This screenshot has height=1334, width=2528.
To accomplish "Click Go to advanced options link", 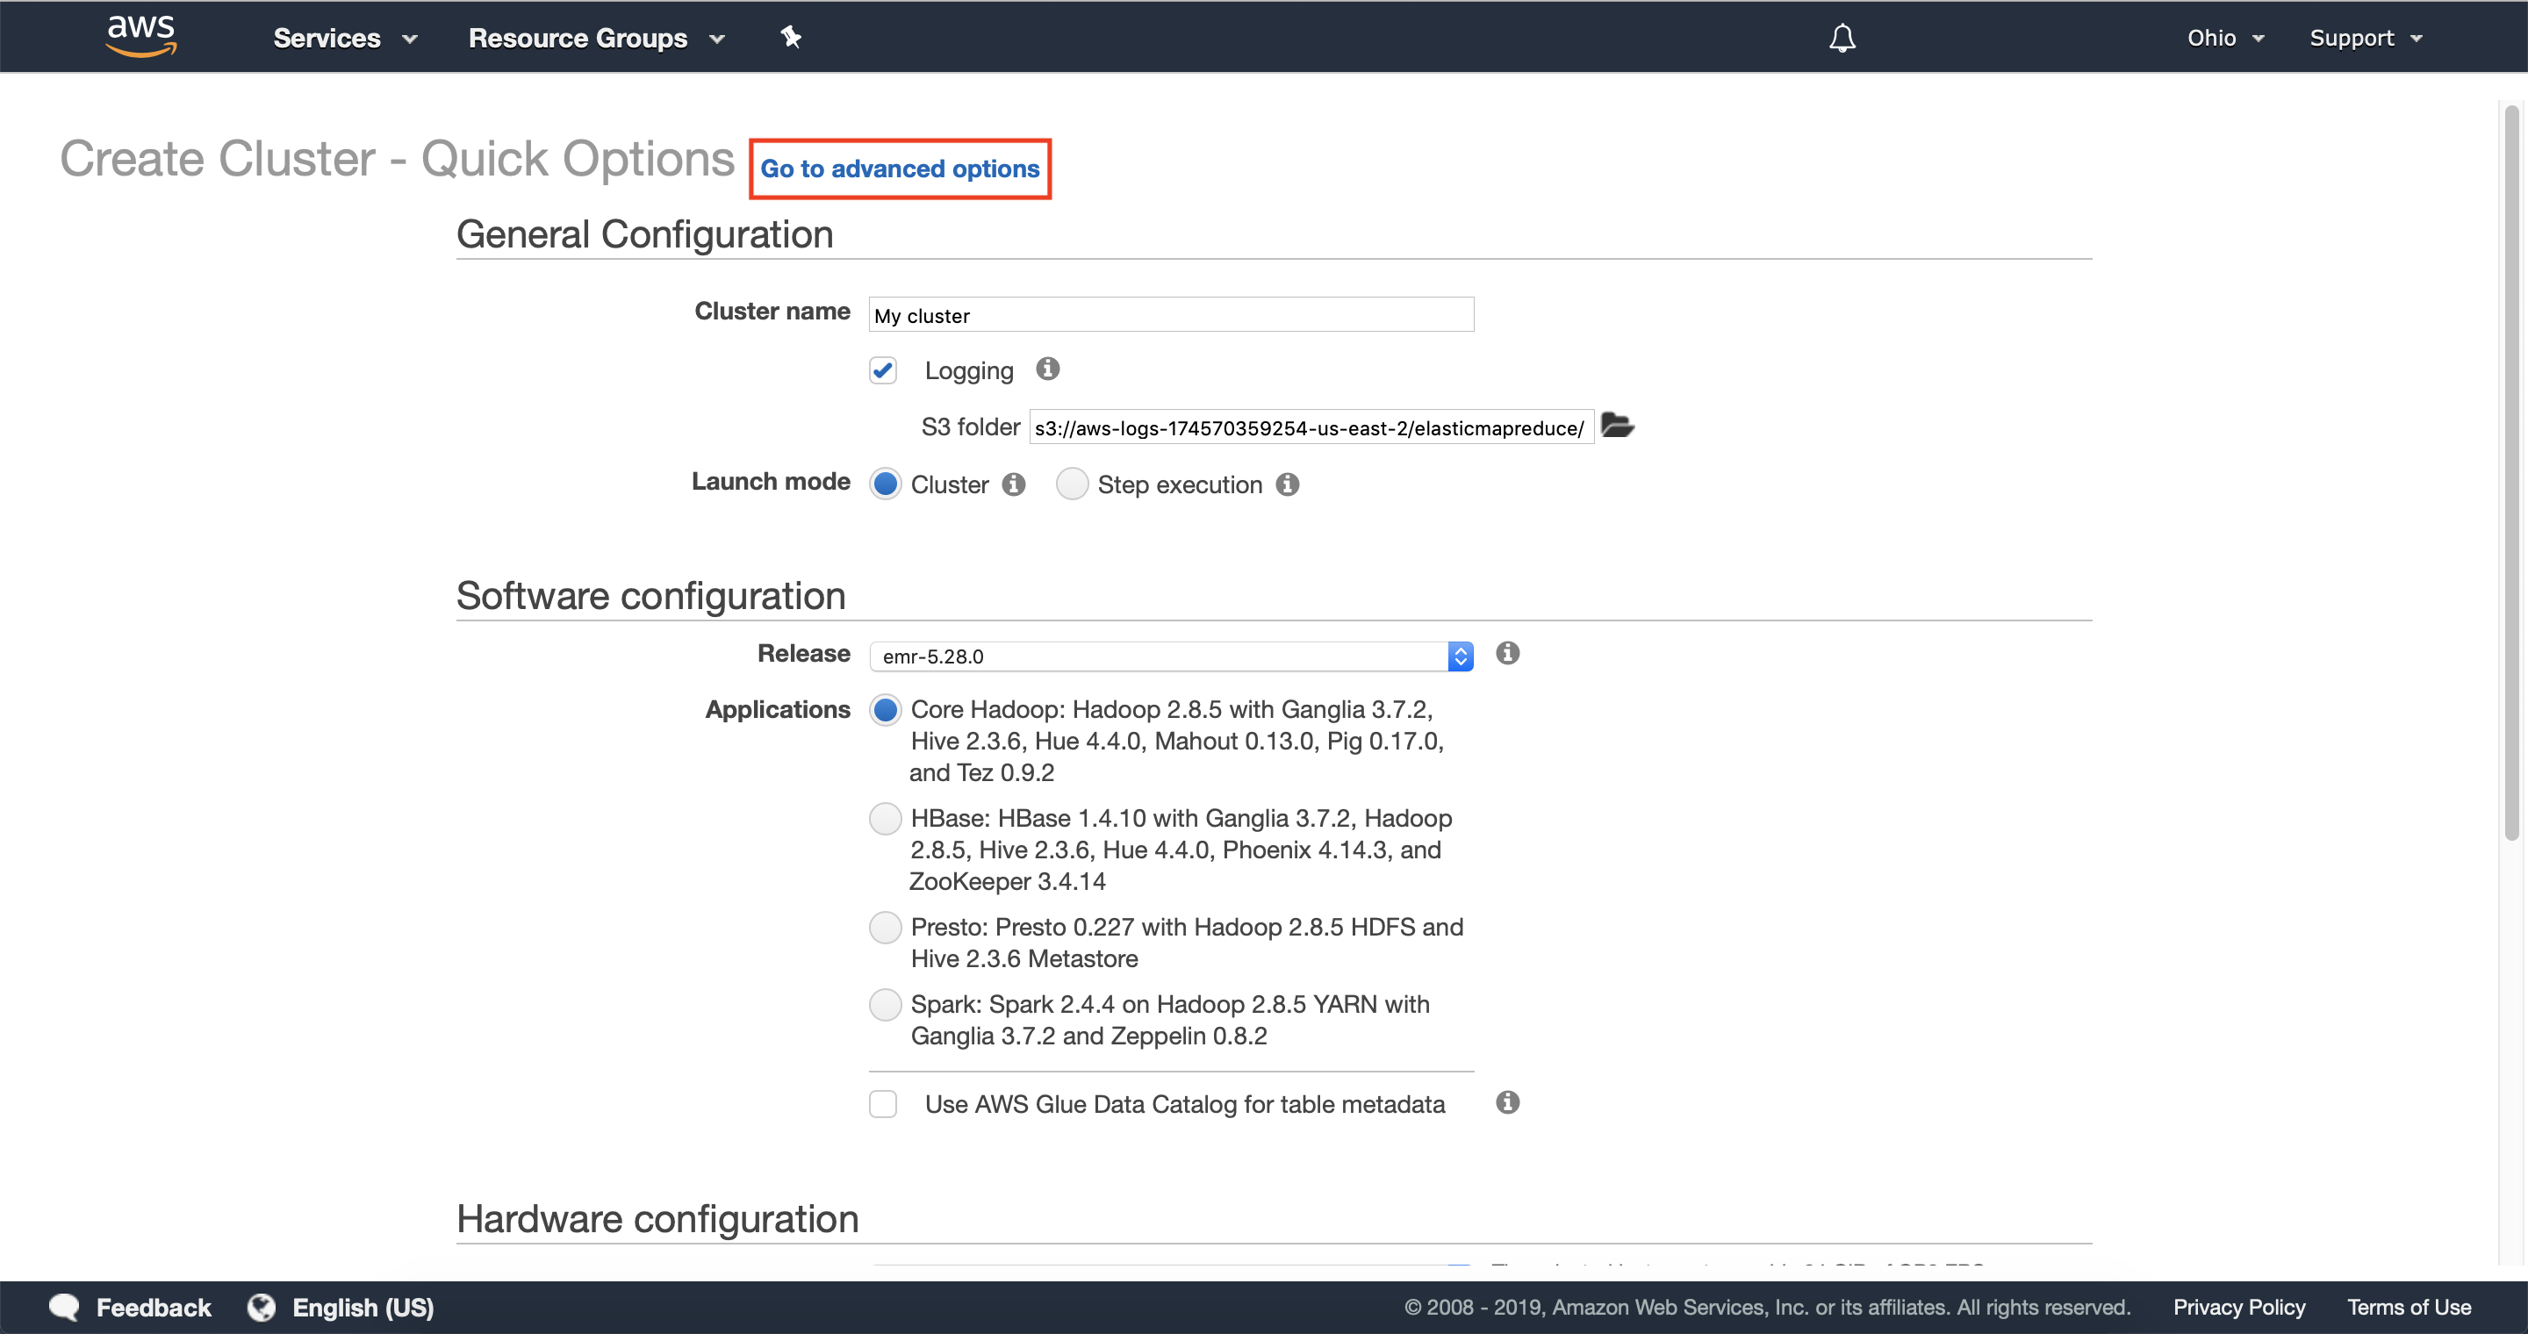I will click(899, 169).
